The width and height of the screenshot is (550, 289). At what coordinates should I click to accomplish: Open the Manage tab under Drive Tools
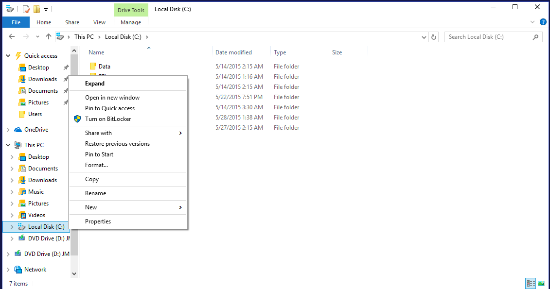131,22
